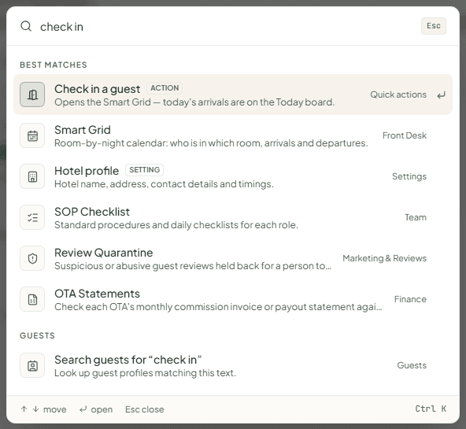Click the down arrow move hint icon
The image size is (466, 429).
pos(35,409)
